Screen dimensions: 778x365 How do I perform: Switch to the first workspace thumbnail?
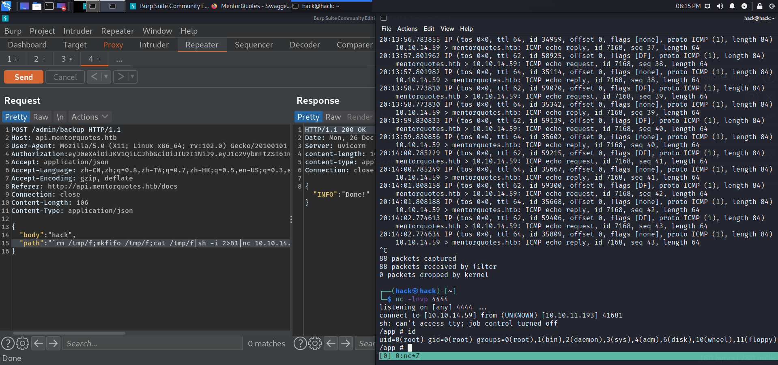[80, 6]
